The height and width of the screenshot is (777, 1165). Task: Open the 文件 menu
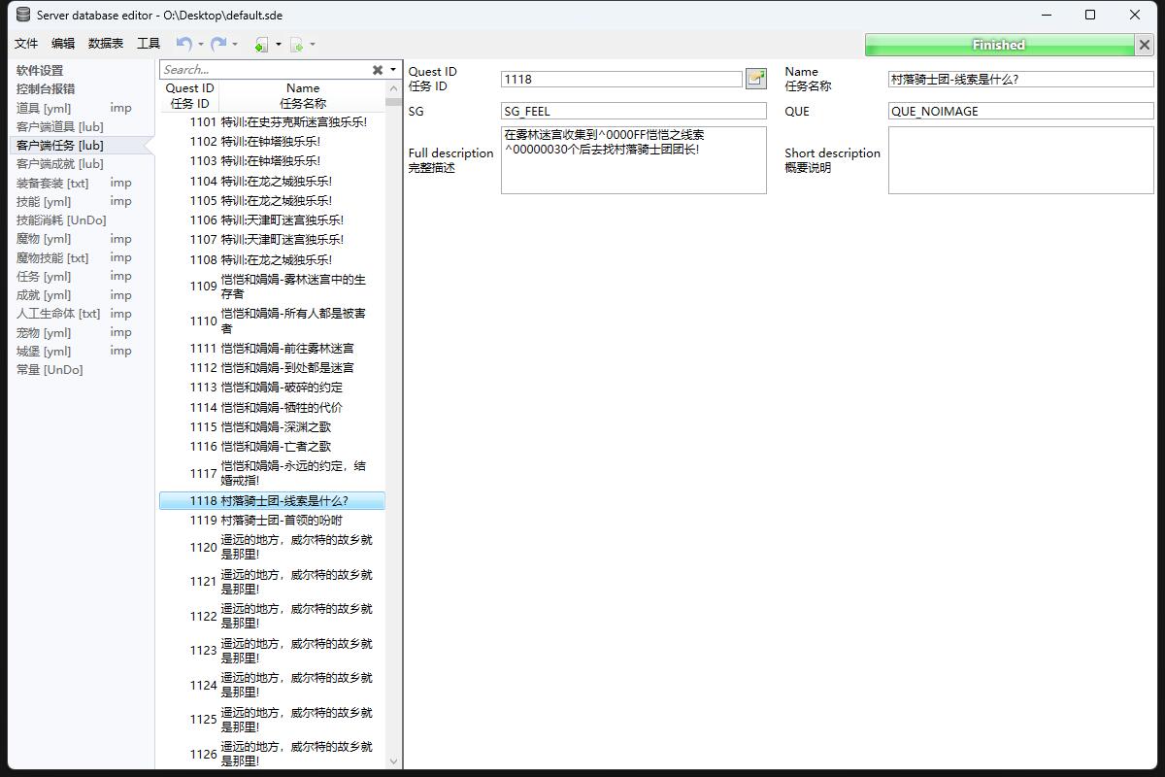tap(26, 44)
